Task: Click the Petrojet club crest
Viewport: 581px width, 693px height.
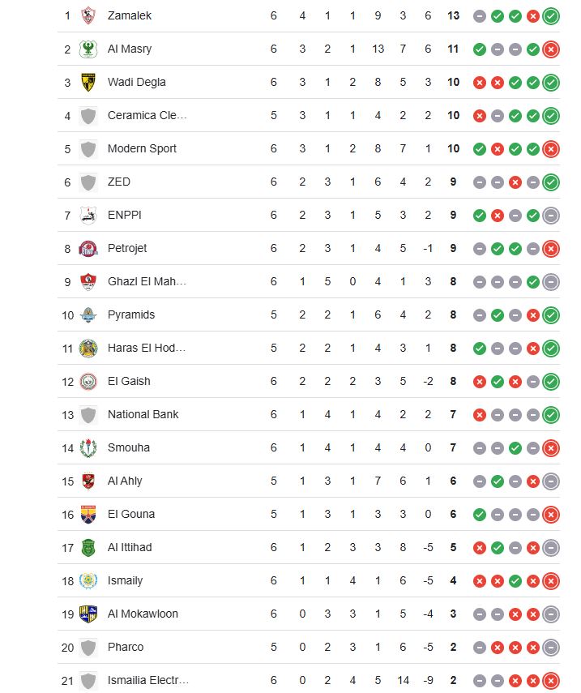Action: 88,249
